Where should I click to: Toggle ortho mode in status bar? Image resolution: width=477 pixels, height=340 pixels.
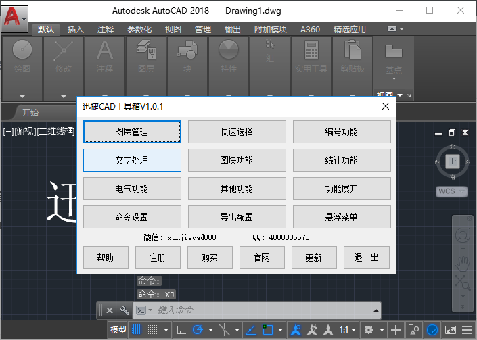coord(181,330)
